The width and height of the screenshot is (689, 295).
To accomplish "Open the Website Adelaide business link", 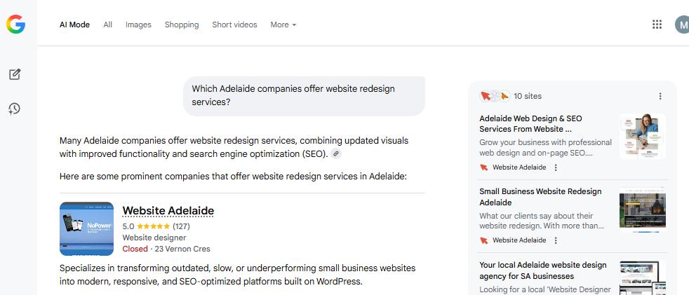I will tap(168, 211).
